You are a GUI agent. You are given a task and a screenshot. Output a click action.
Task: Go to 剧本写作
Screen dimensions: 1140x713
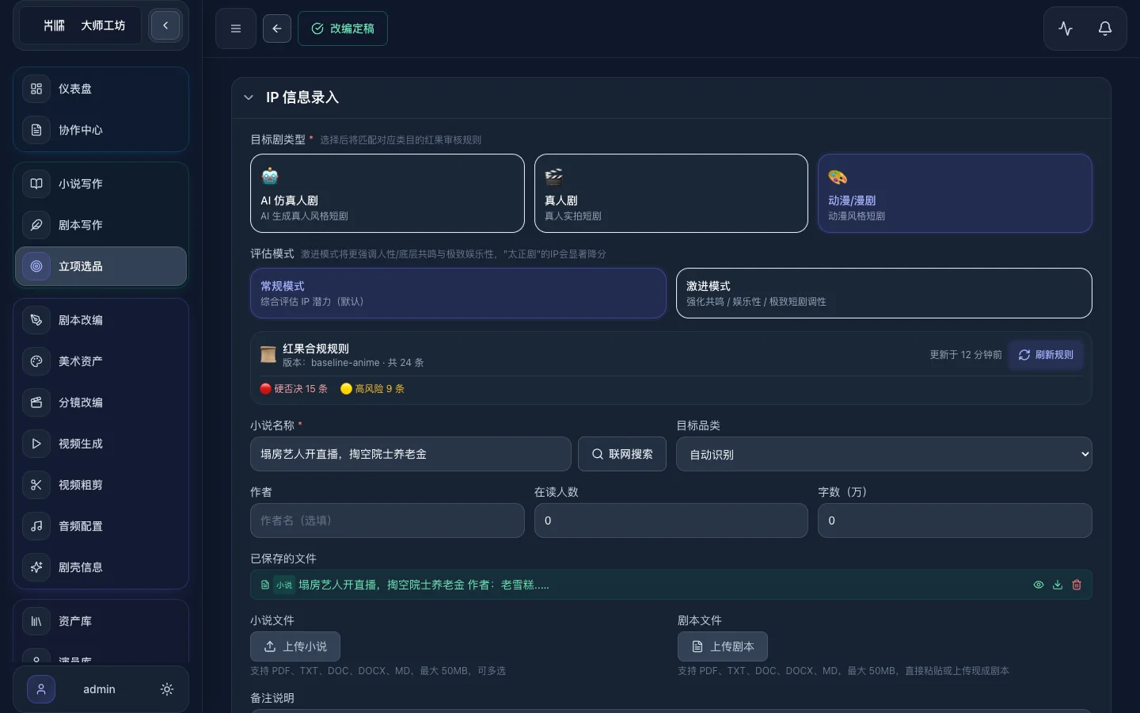(x=101, y=225)
